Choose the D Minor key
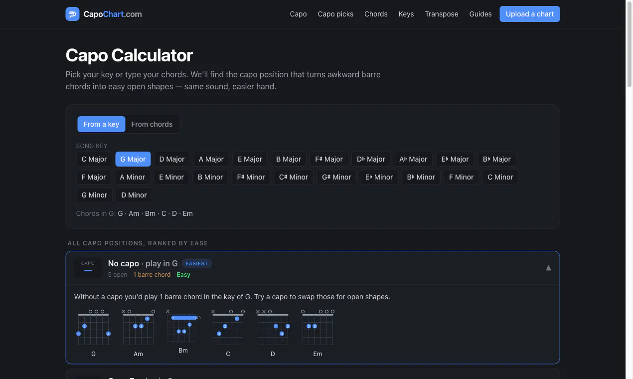The height and width of the screenshot is (379, 633). click(x=134, y=195)
